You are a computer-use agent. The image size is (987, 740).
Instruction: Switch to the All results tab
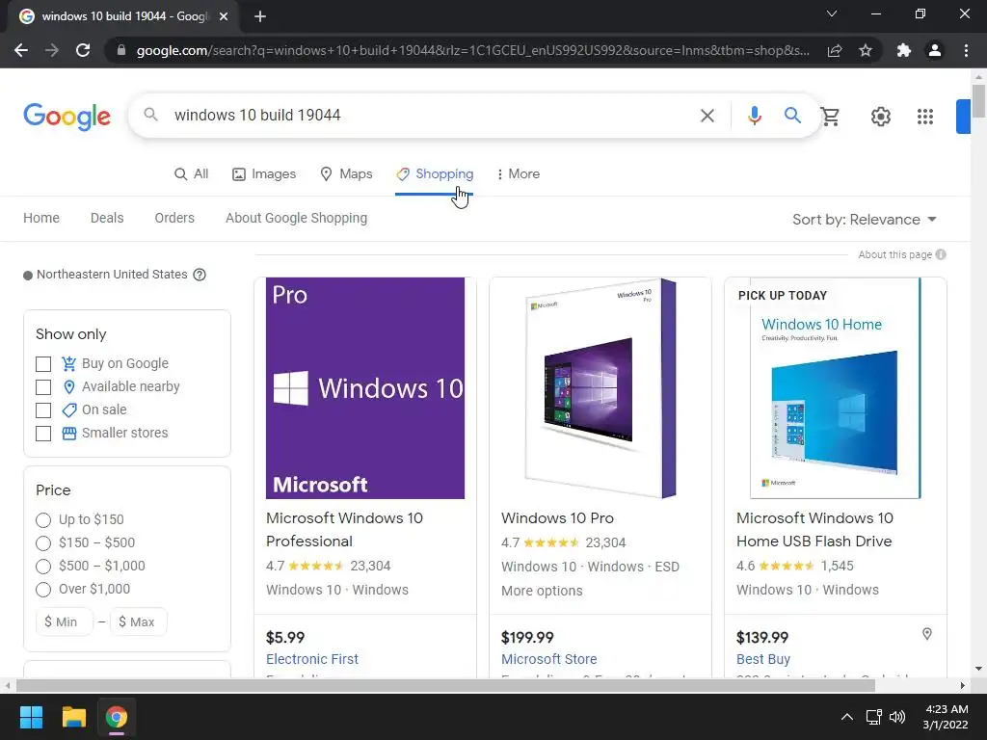pos(192,173)
